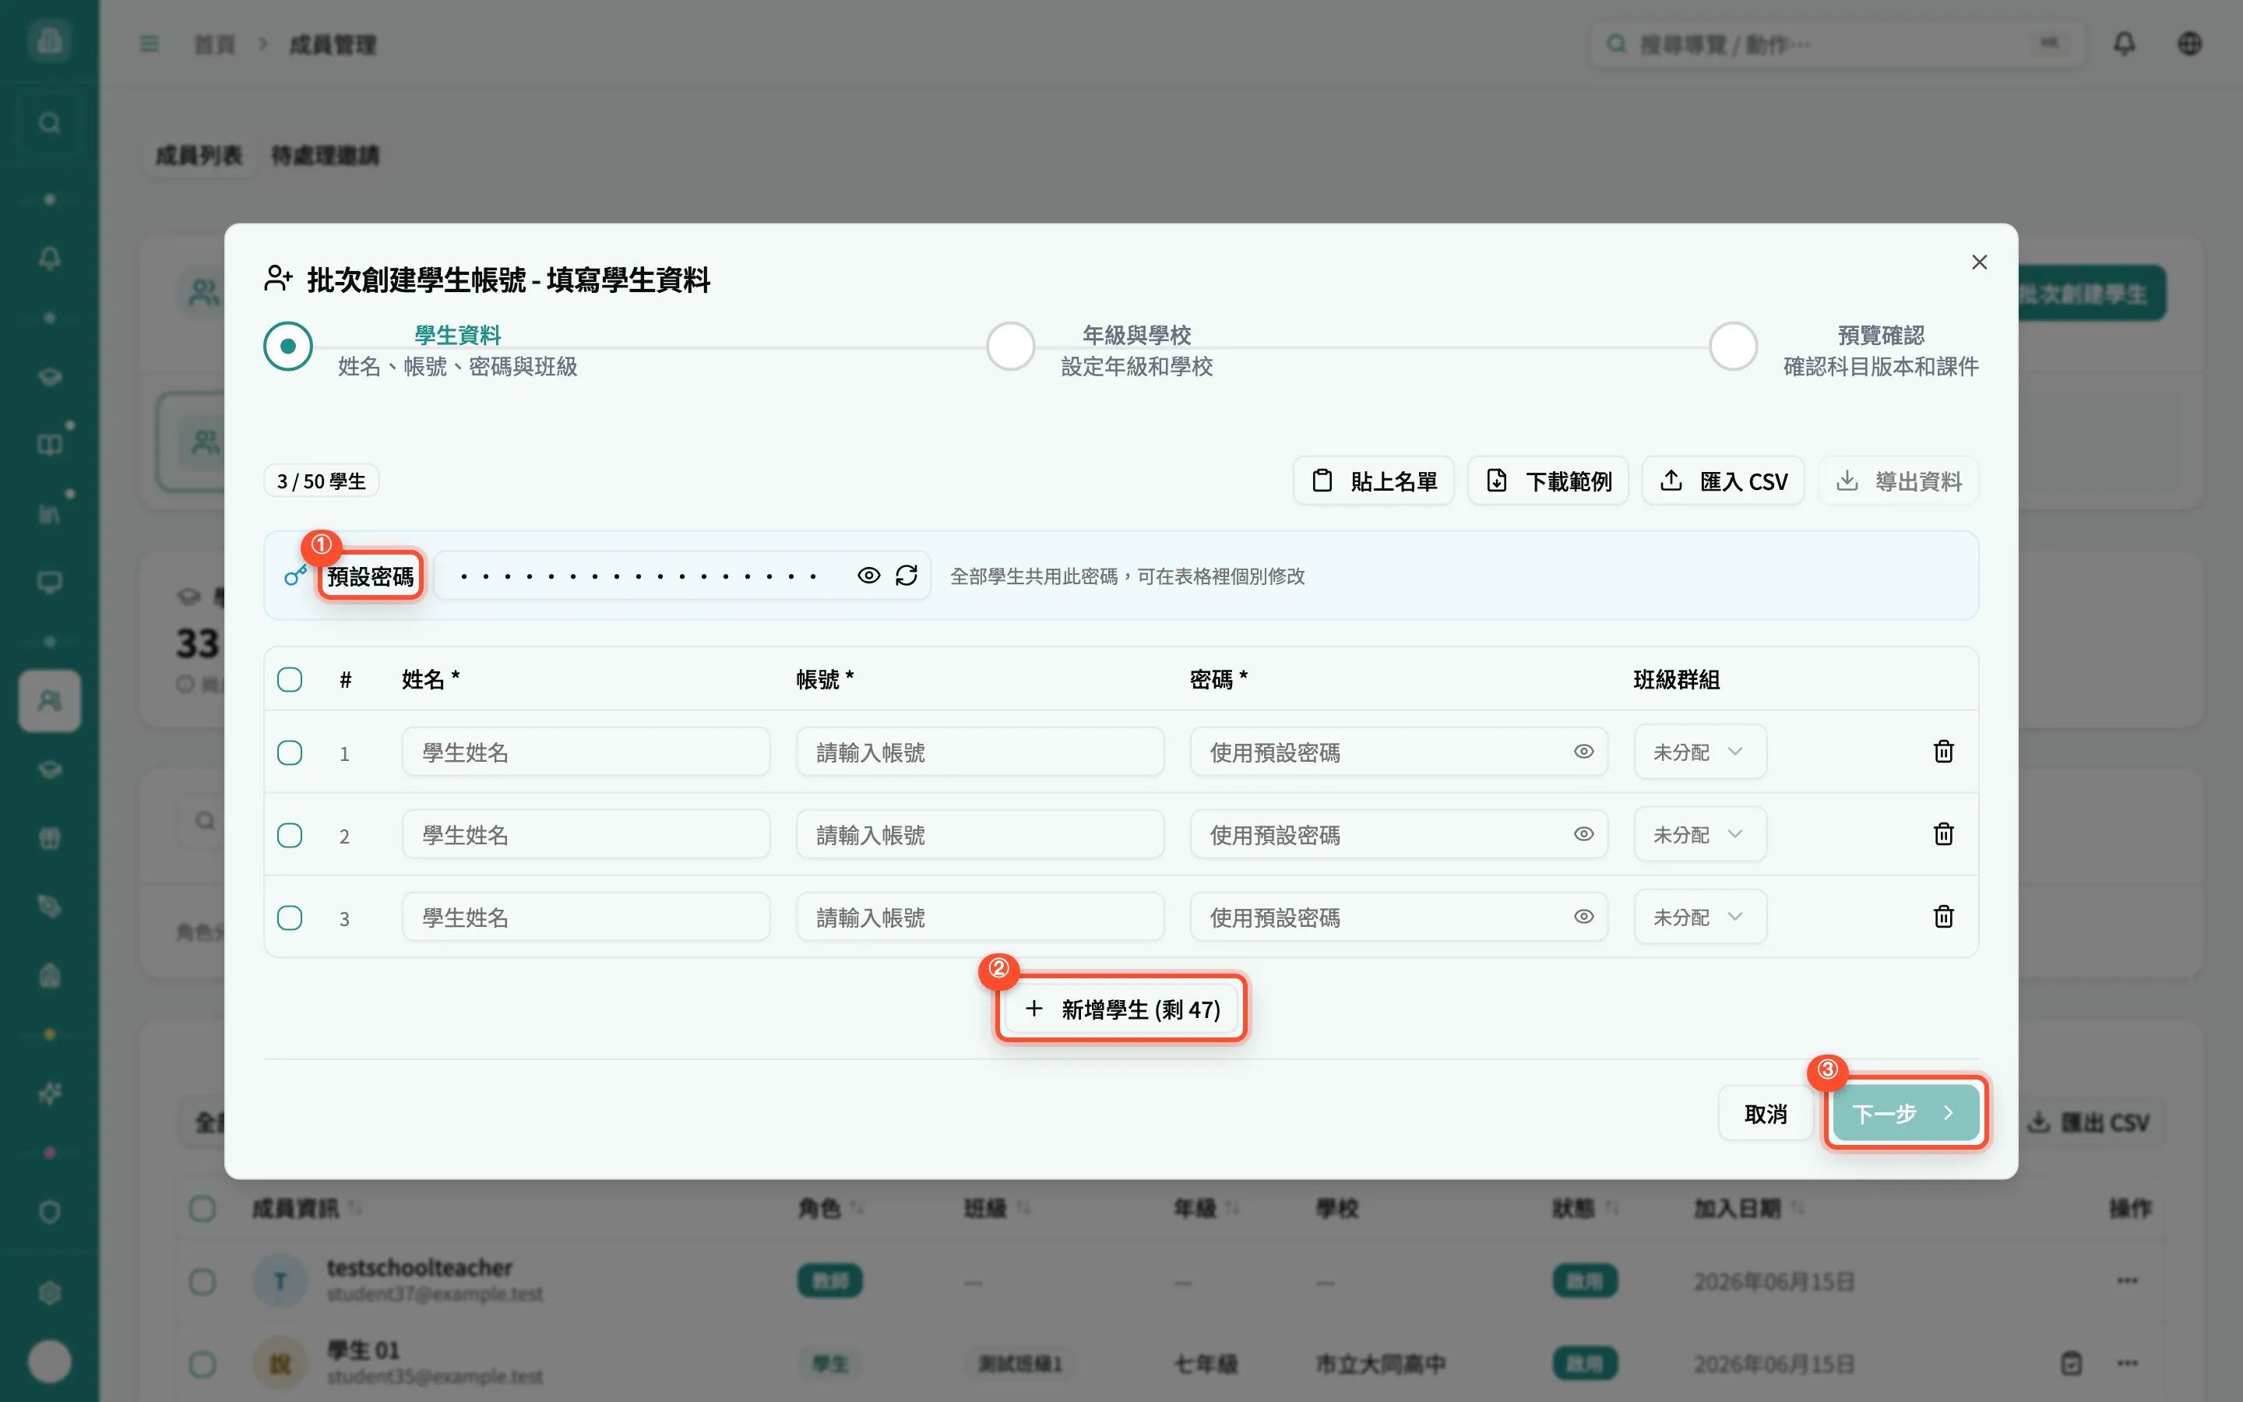Screen dimensions: 2243x1402
Task: Open the sidebar settings gear icon
Action: coord(49,1293)
